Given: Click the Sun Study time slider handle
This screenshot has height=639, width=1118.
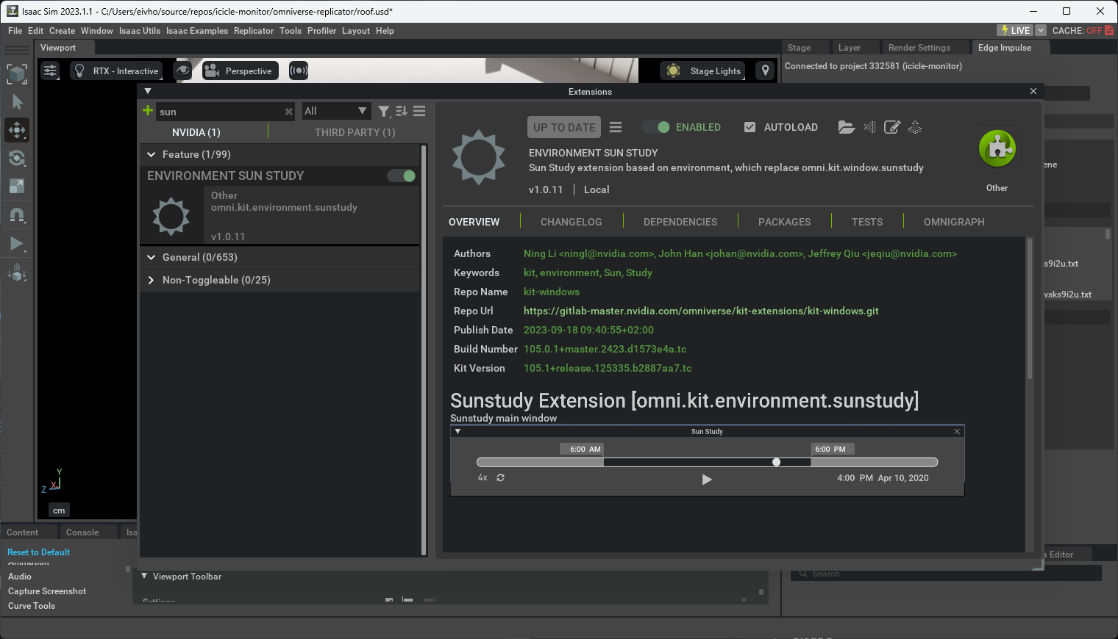Looking at the screenshot, I should click(776, 462).
